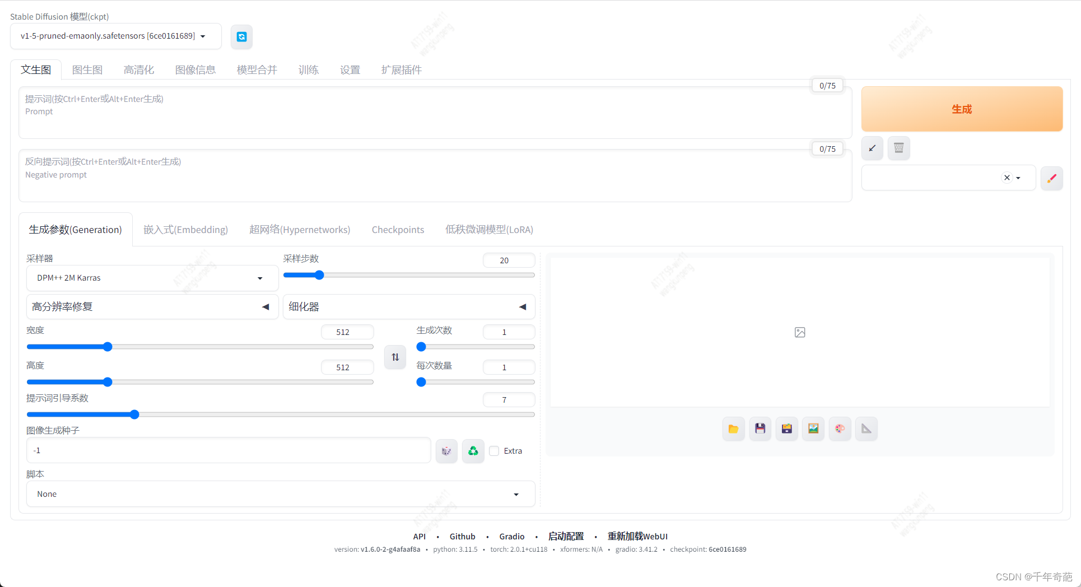Open the 模型合并 tab
The width and height of the screenshot is (1081, 587).
257,69
